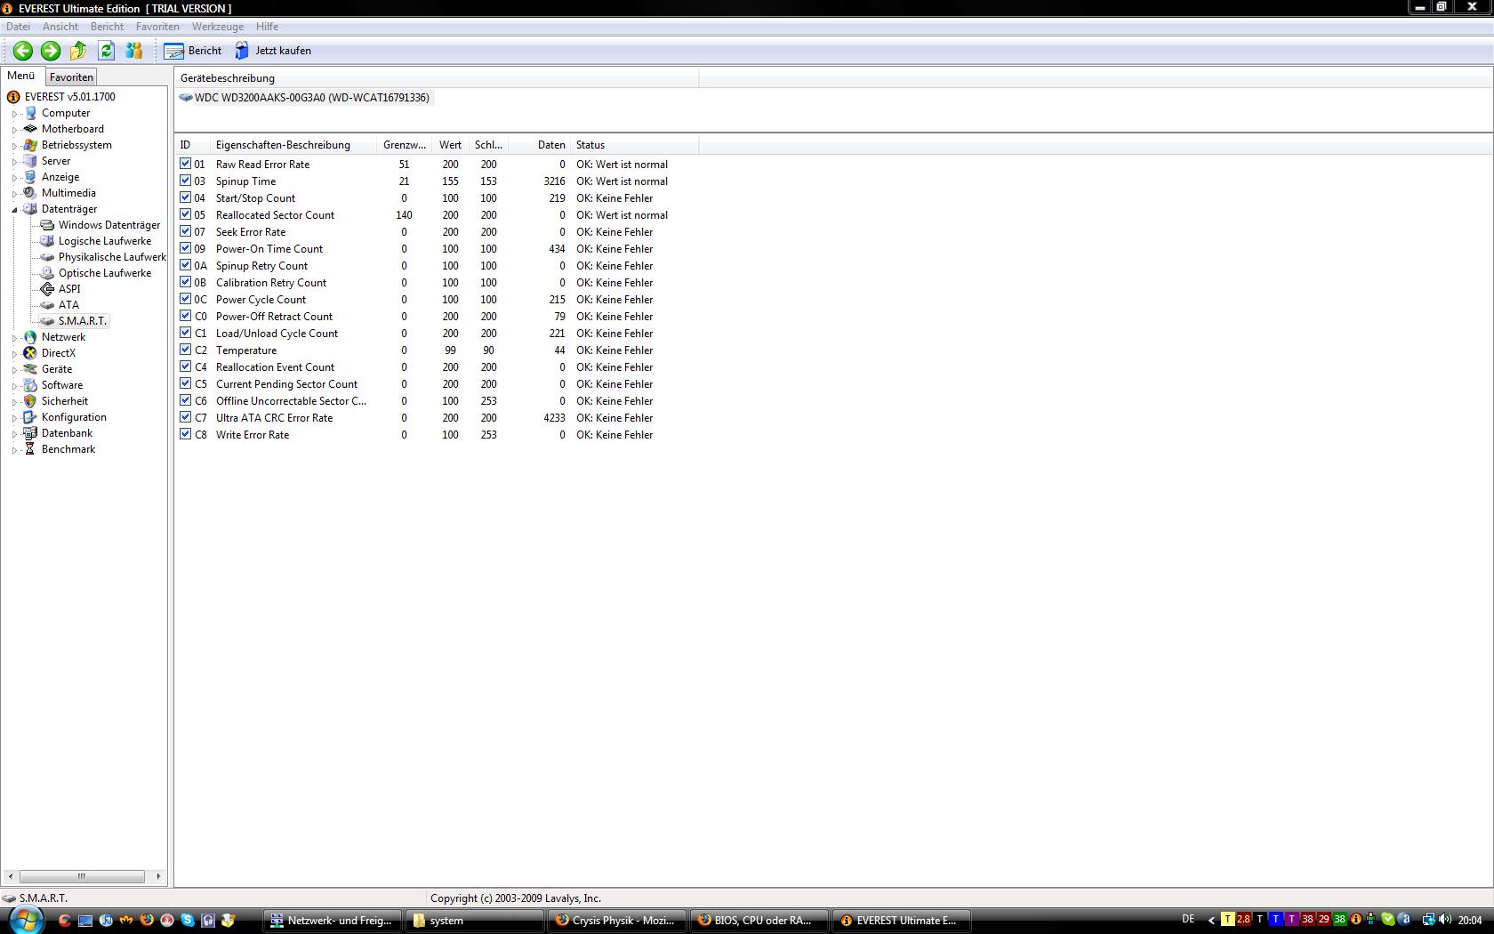Click the EVEREST v5.01.1700 root icon
This screenshot has width=1494, height=934.
click(x=13, y=97)
